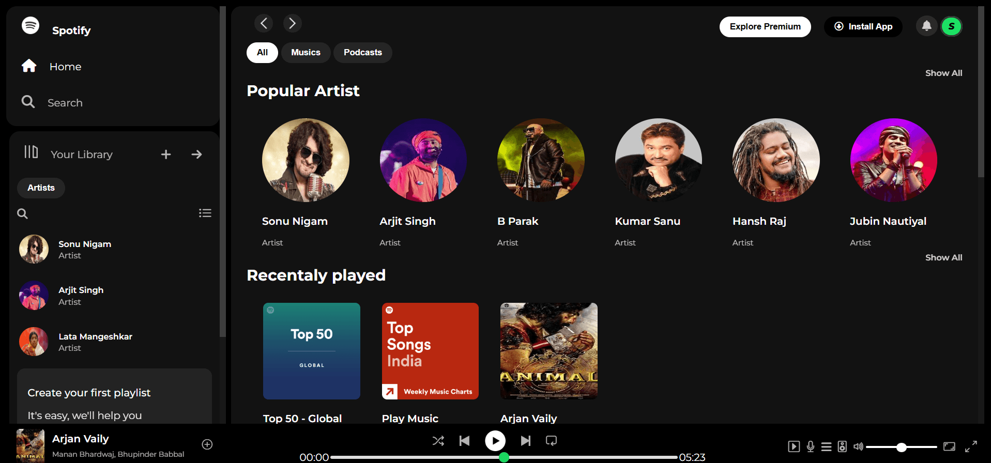
Task: Click Install App button
Action: point(863,27)
